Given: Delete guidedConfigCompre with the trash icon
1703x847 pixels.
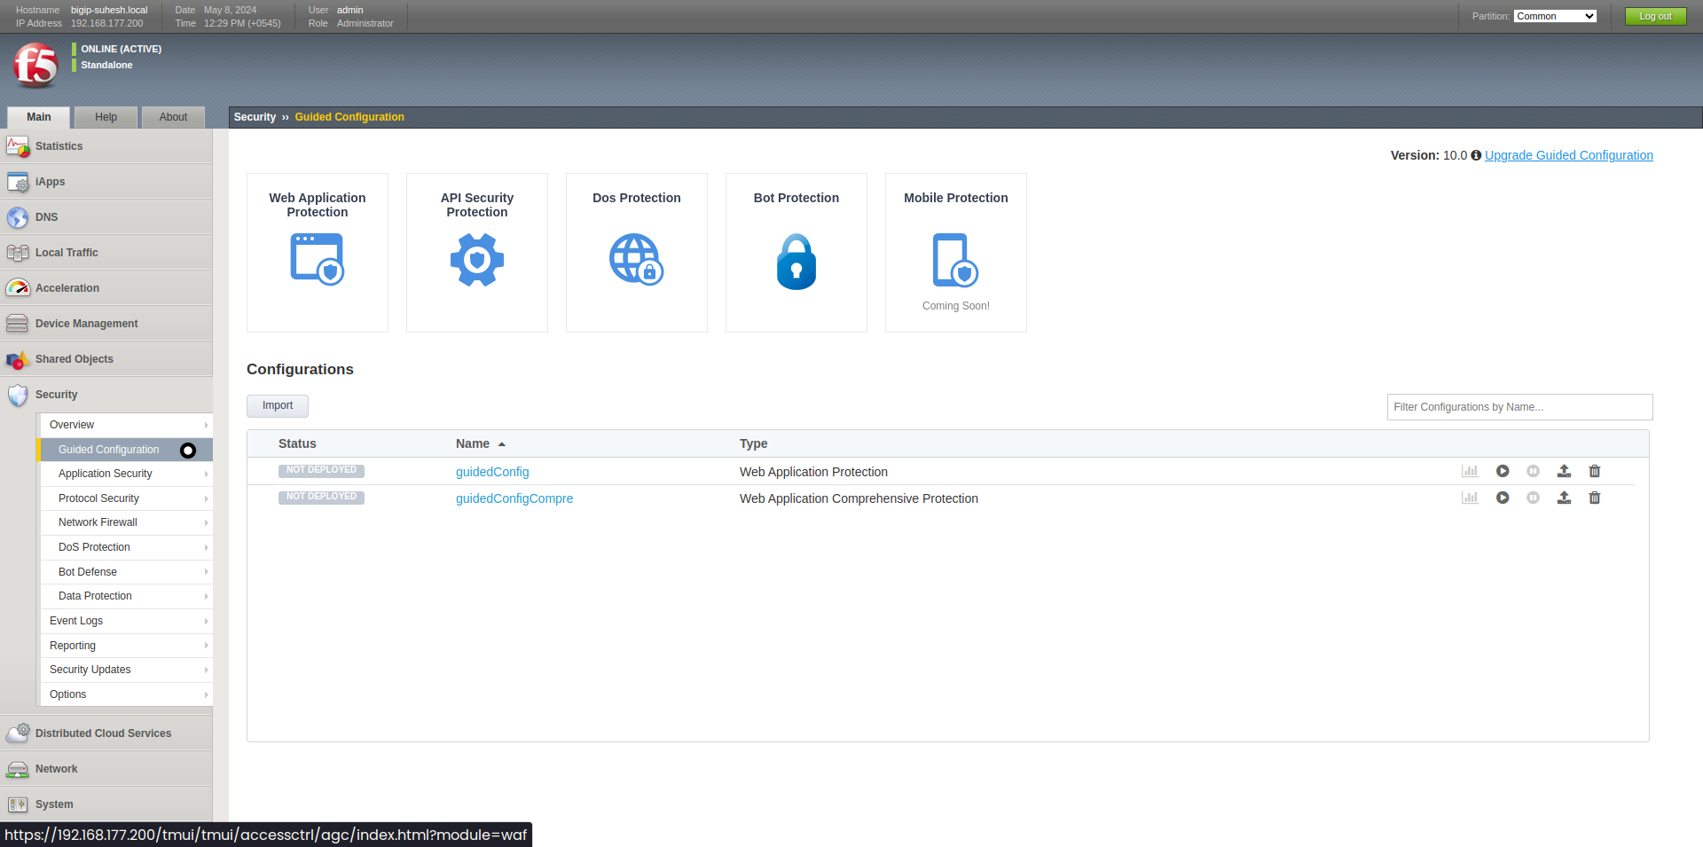Looking at the screenshot, I should click(1594, 498).
